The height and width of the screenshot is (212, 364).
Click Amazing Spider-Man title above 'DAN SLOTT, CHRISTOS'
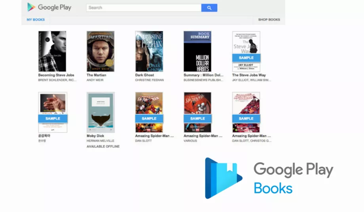pos(251,136)
